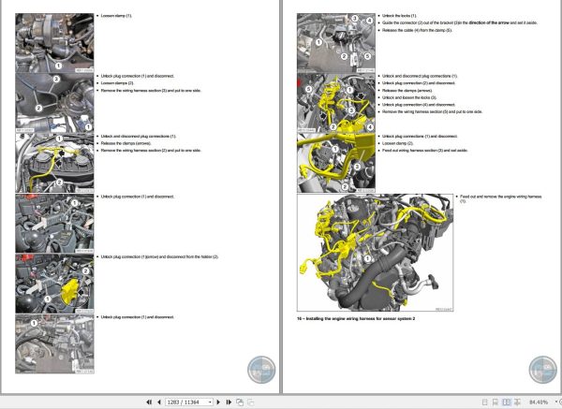Click the 84.40% zoom value
Screen dimensions: 562x409
pos(539,402)
